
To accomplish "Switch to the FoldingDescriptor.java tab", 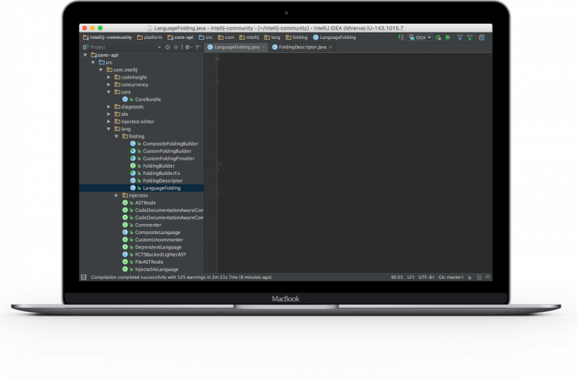I will (303, 47).
